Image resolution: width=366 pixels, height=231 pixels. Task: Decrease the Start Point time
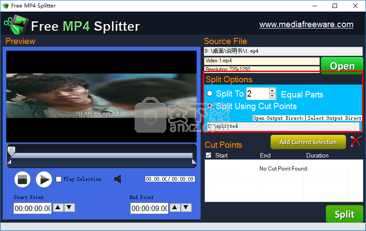click(x=70, y=207)
